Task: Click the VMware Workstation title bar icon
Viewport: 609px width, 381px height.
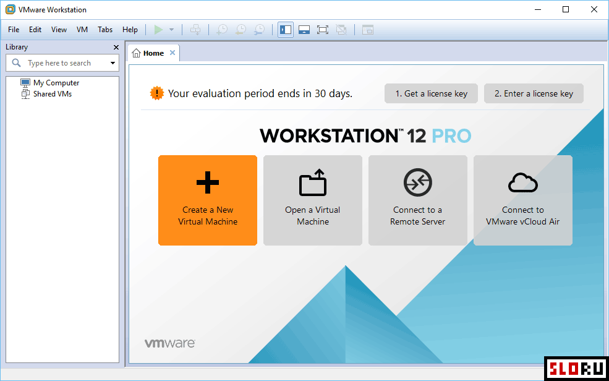Action: [10, 9]
